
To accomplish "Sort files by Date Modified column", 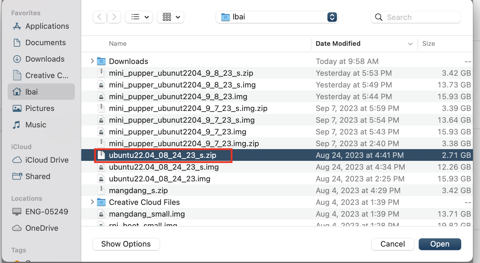I will [338, 44].
